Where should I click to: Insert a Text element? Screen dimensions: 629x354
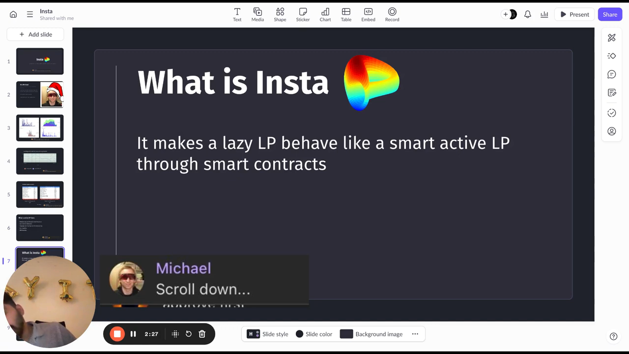(x=237, y=15)
